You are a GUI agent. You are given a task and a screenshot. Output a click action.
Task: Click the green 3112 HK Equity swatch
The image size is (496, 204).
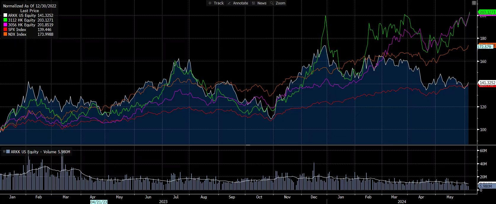pyautogui.click(x=5, y=20)
